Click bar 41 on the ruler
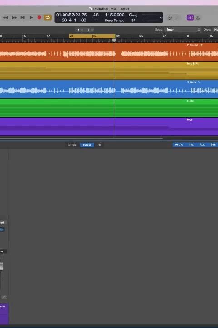 coord(188,36)
